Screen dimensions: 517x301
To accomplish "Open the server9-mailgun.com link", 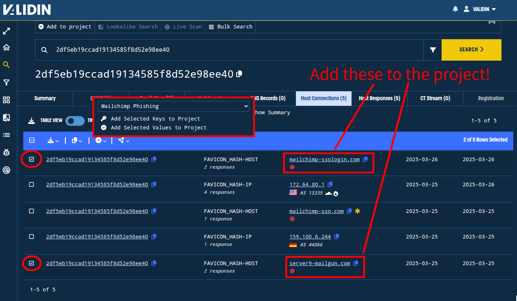I will pyautogui.click(x=320, y=263).
